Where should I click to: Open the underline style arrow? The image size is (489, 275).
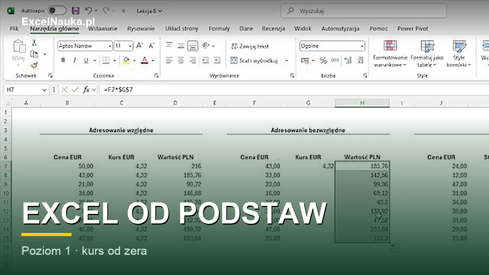(x=95, y=60)
